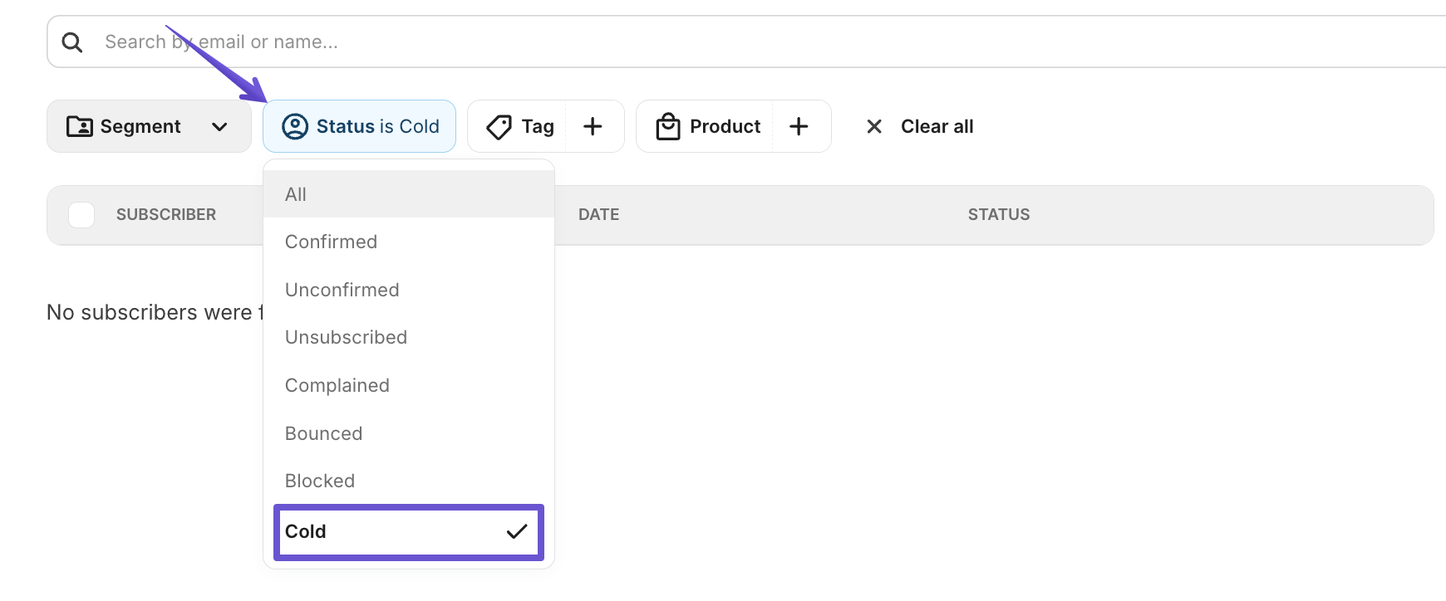Click the Segment folder icon
This screenshot has width=1446, height=601.
80,126
